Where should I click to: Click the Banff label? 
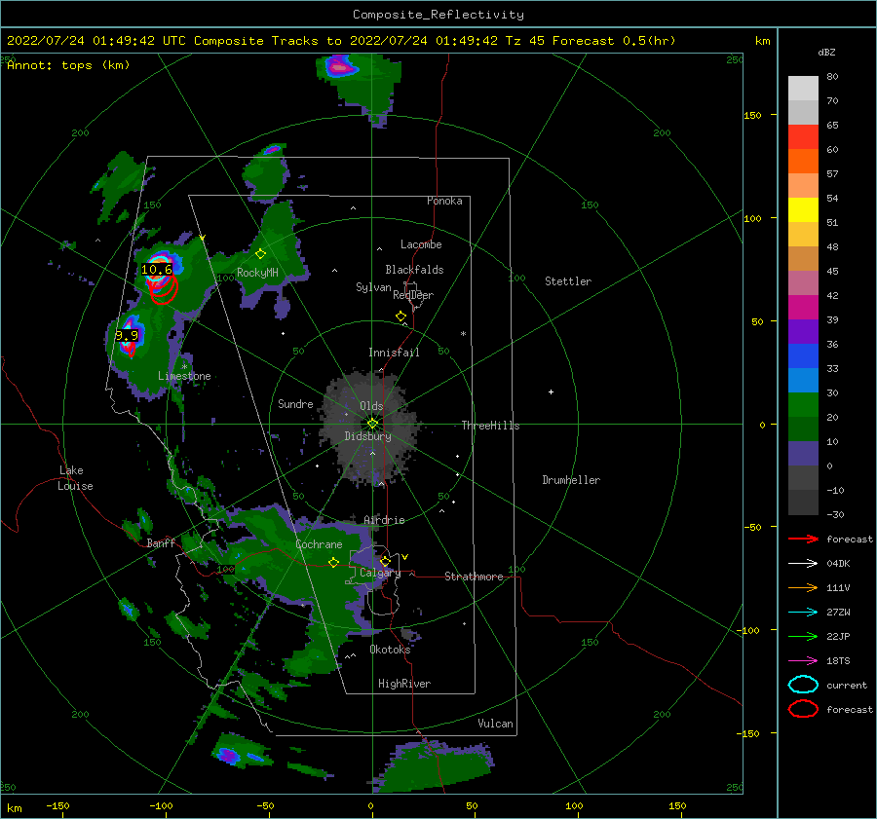tap(161, 542)
